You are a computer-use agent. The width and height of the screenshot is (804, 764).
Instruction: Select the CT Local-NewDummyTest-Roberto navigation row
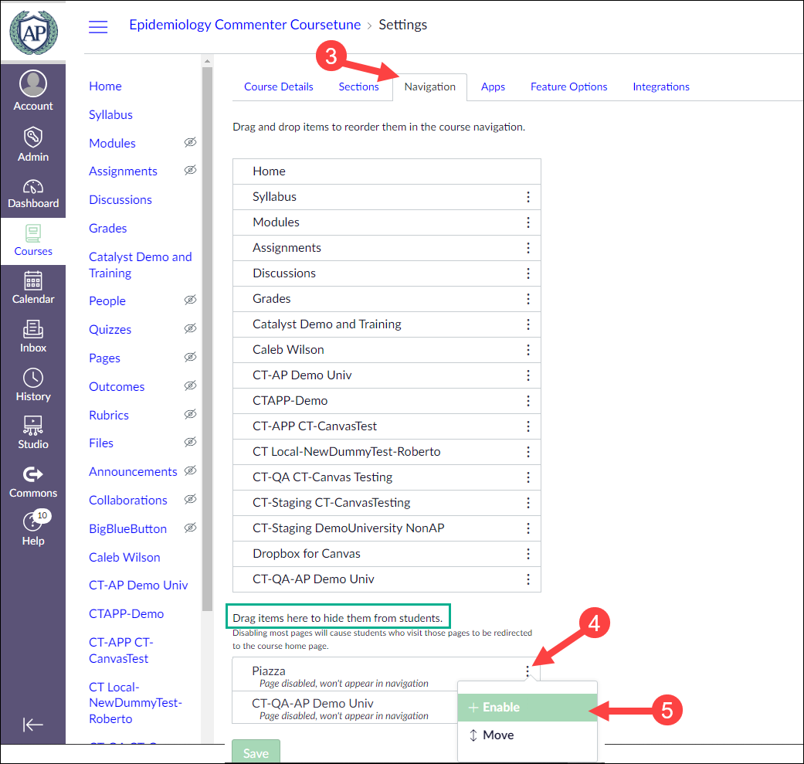[387, 452]
